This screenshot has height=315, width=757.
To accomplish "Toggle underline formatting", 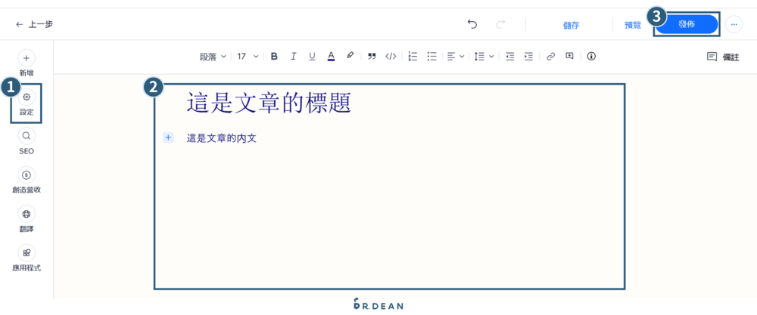I will (x=312, y=57).
